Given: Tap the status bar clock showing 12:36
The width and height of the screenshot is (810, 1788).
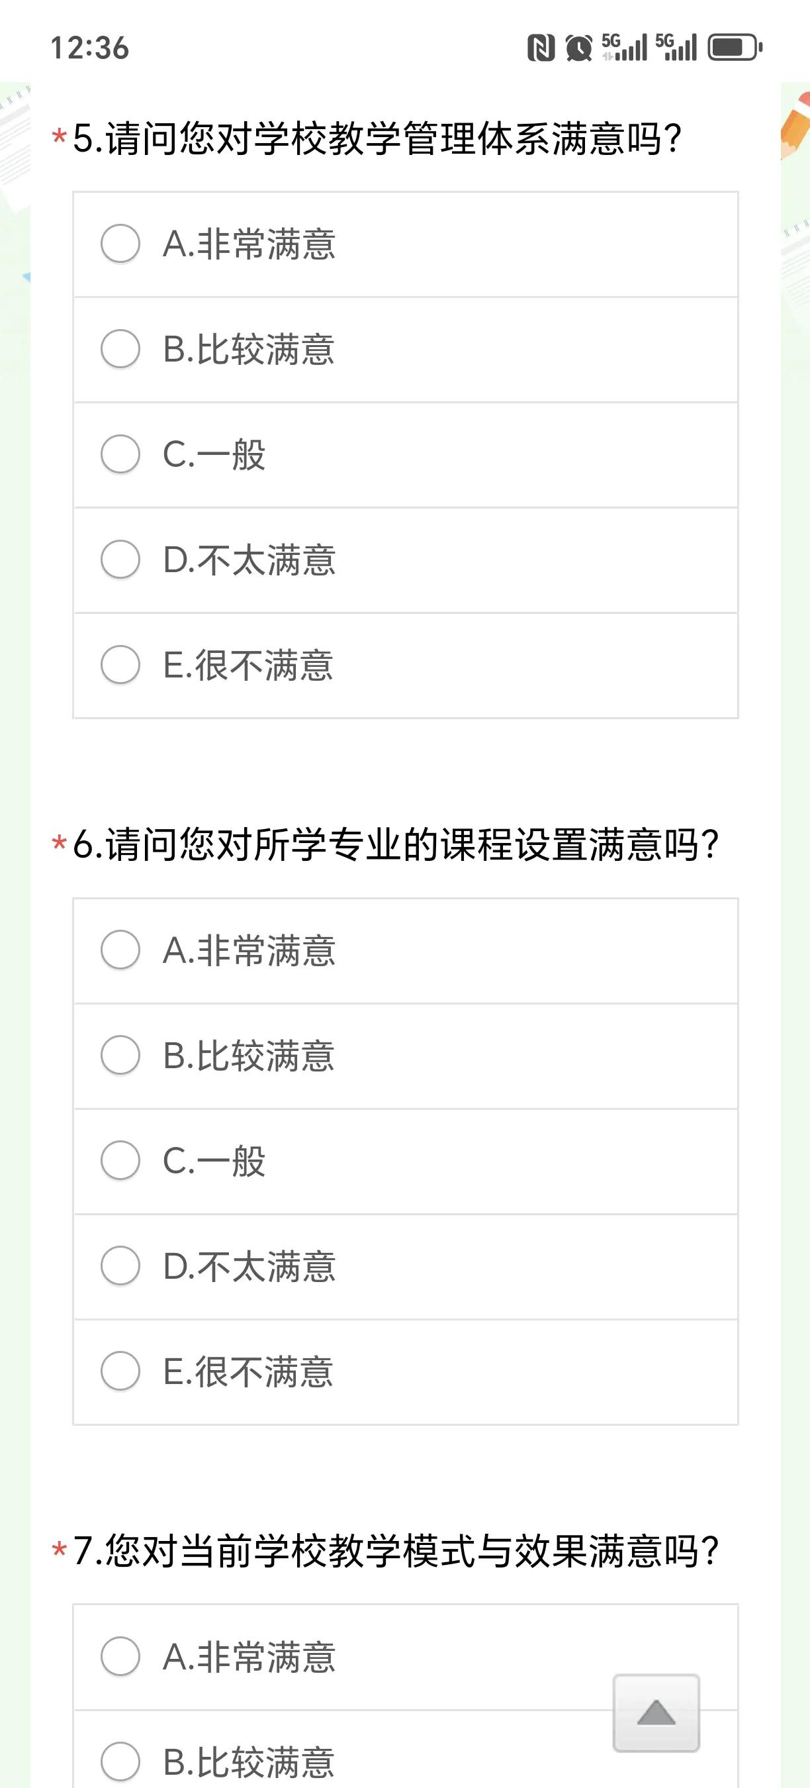Looking at the screenshot, I should 89,48.
